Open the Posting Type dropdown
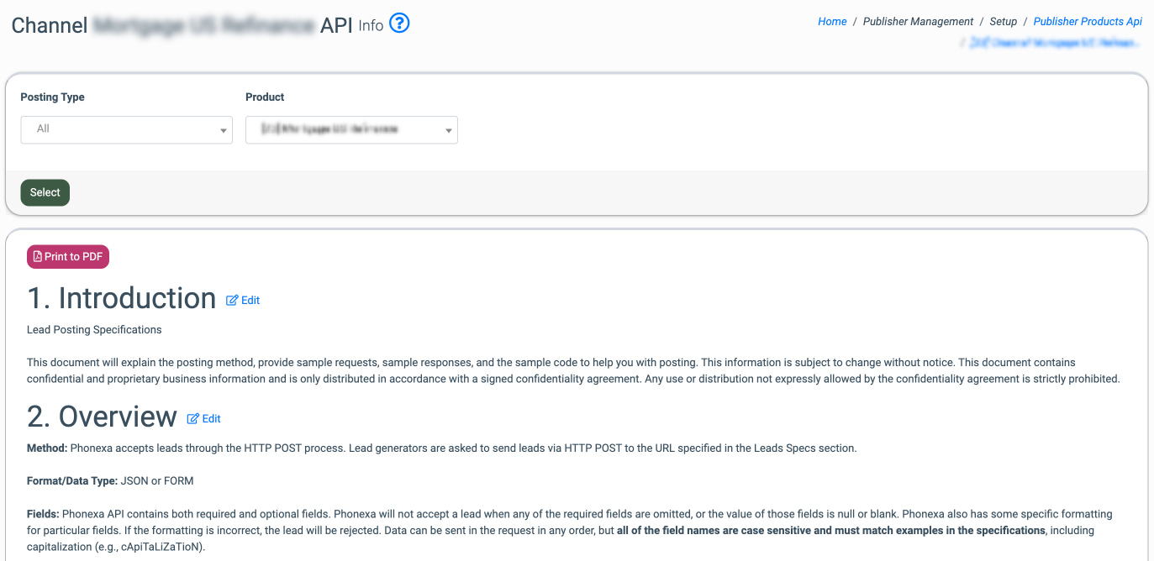1154x561 pixels. pos(126,129)
